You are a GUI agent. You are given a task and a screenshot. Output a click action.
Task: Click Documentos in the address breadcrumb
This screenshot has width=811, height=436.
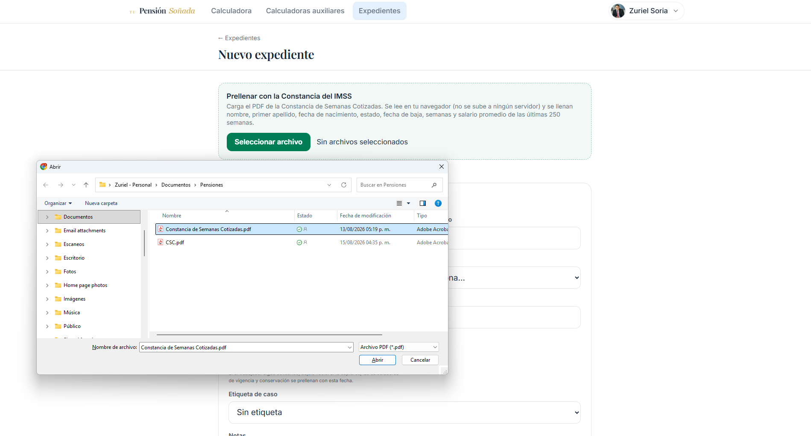(176, 185)
